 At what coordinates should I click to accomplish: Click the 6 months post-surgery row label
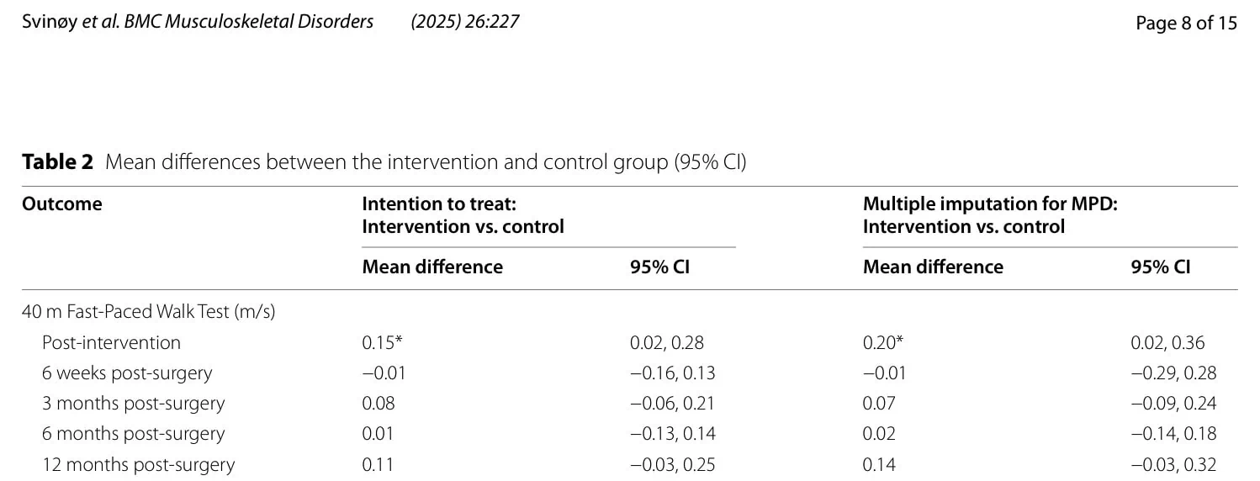point(134,434)
